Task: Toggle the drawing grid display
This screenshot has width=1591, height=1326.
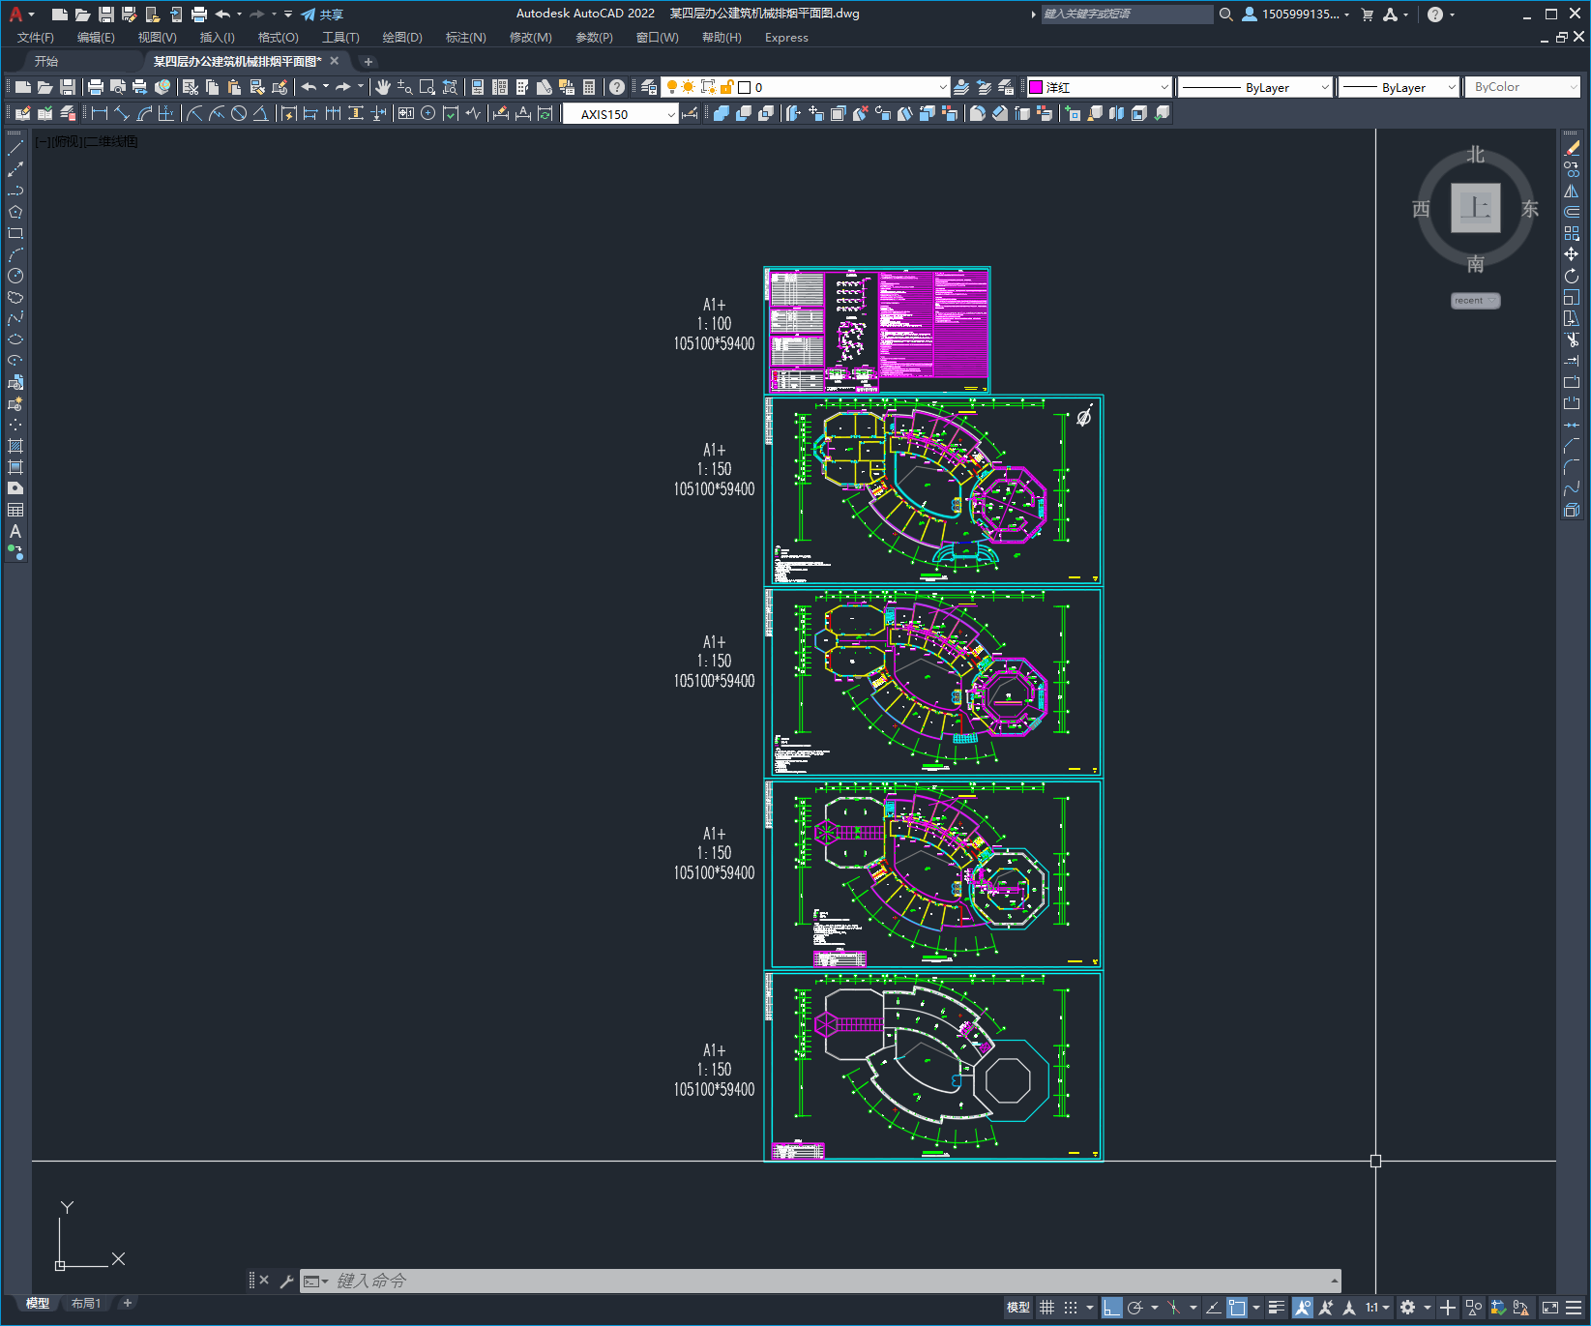Action: coord(1046,1308)
